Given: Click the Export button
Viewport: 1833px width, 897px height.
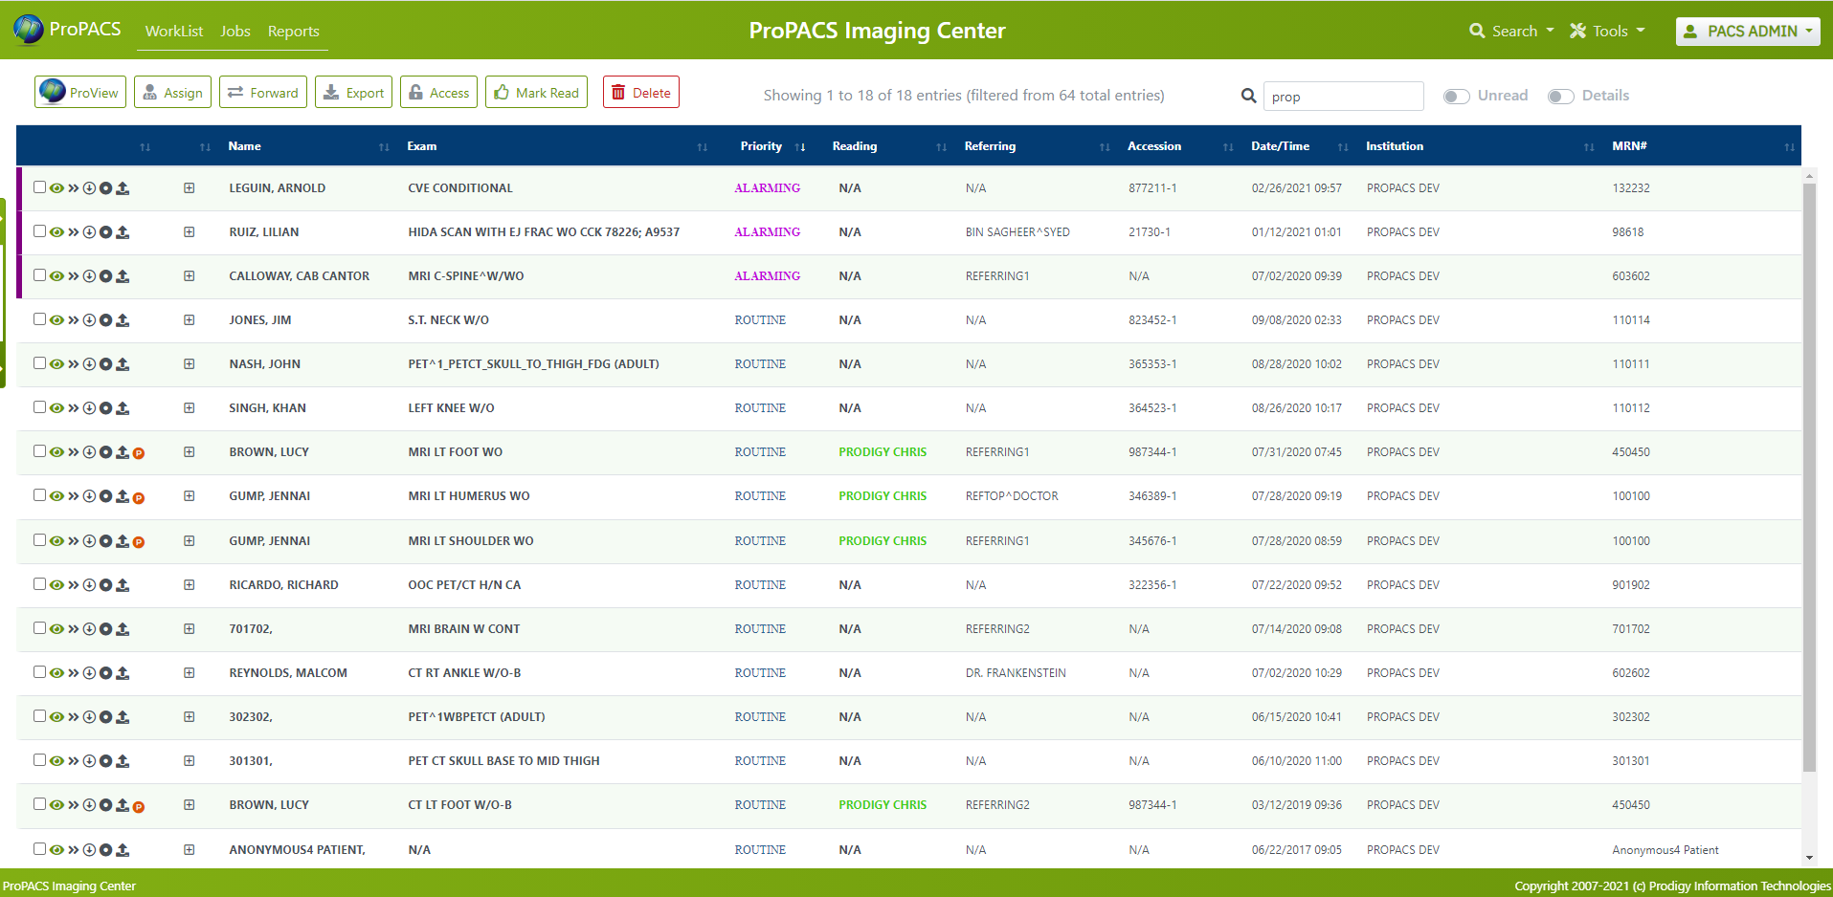Looking at the screenshot, I should point(353,92).
